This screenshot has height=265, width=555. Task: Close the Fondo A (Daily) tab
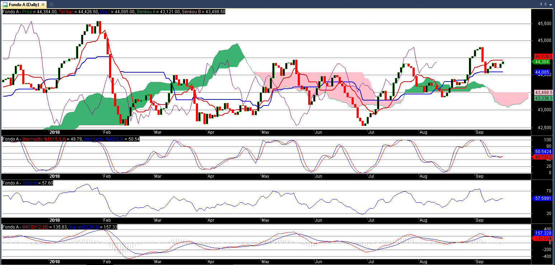pos(43,5)
